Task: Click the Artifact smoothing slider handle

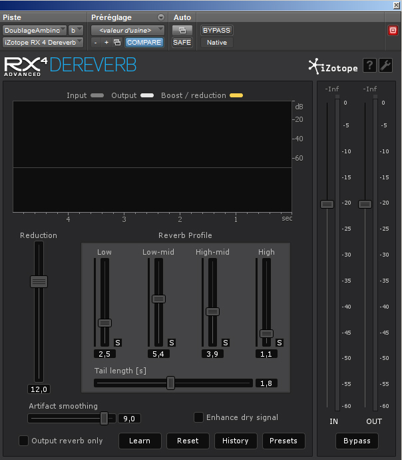Action: pos(104,419)
